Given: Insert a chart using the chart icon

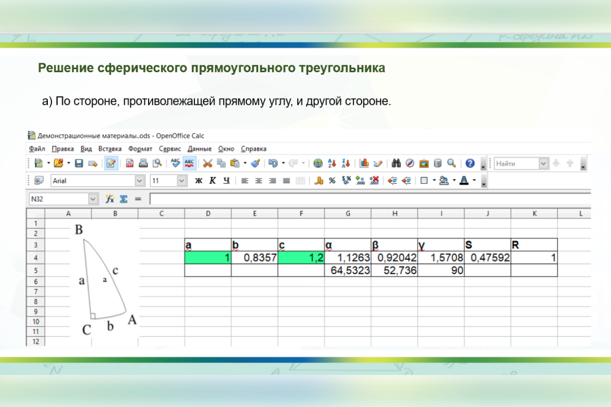Looking at the screenshot, I should point(364,163).
